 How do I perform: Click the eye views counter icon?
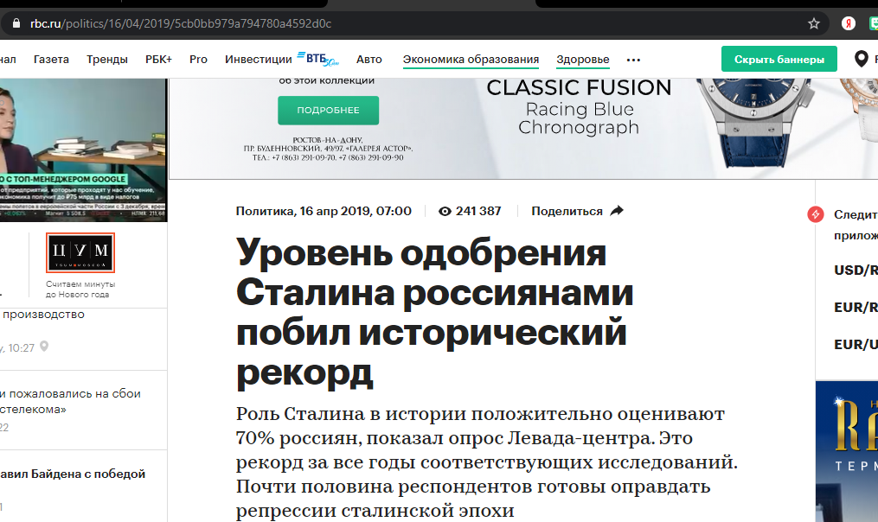[445, 212]
